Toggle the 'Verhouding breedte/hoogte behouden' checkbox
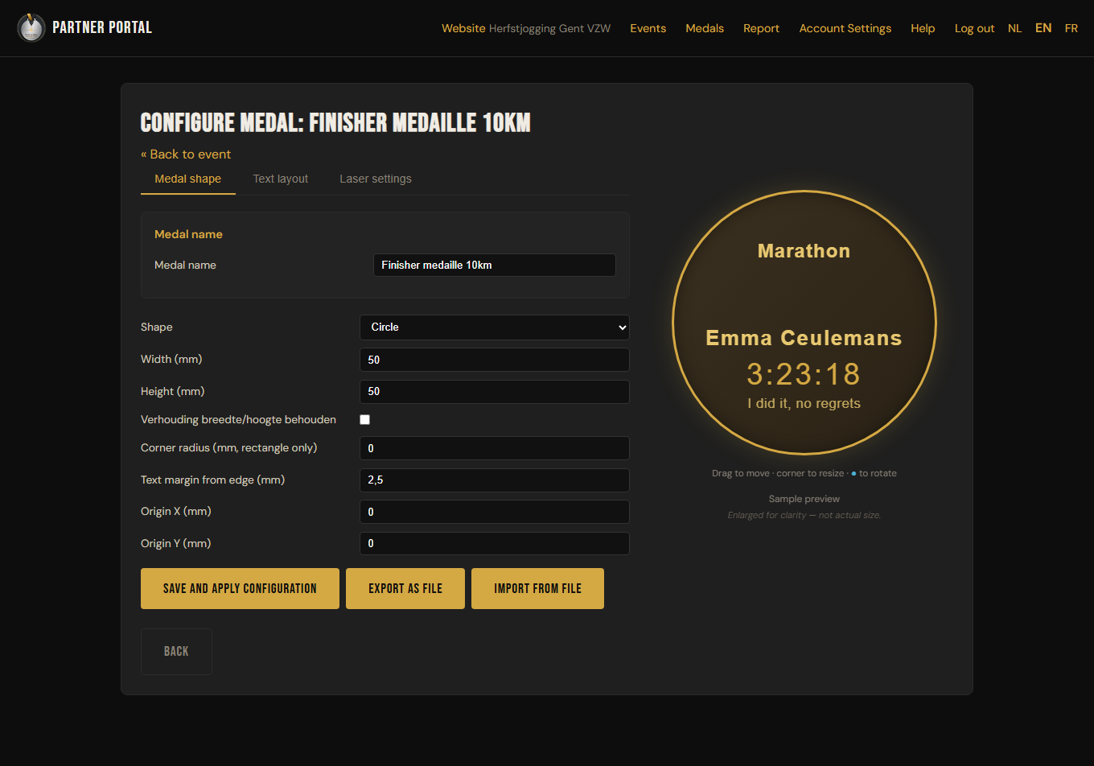Screen dimensions: 1094x766 coord(364,419)
